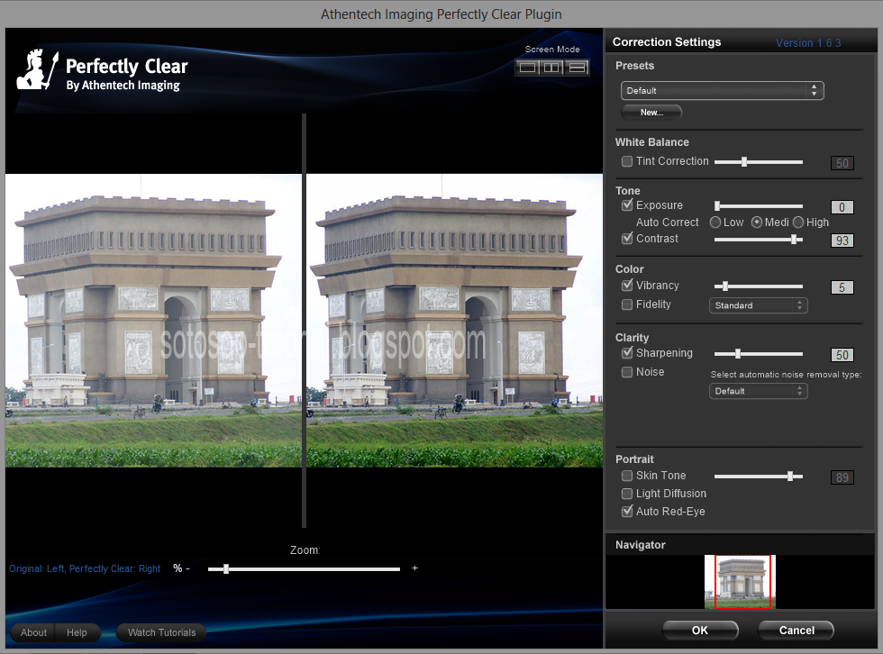Click the original image on the left
The width and height of the screenshot is (883, 654).
pyautogui.click(x=153, y=321)
